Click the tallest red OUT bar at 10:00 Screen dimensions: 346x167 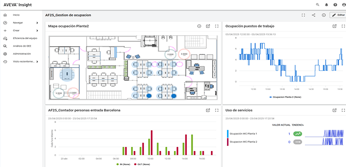pyautogui.click(x=152, y=143)
